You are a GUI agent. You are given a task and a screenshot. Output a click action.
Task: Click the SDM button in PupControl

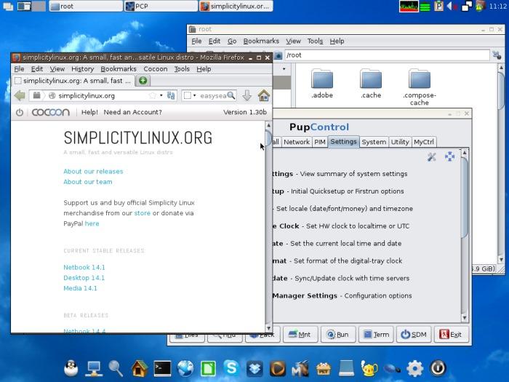[x=414, y=334]
